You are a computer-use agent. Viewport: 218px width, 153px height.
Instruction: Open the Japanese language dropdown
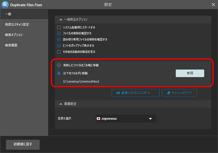(126, 119)
